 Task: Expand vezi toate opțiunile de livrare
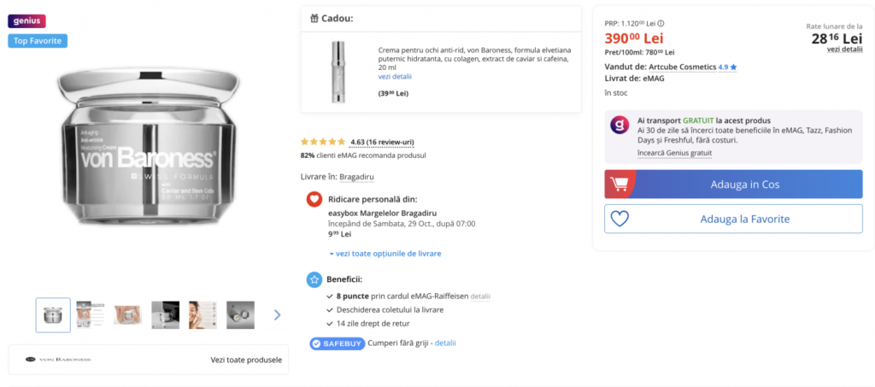385,254
